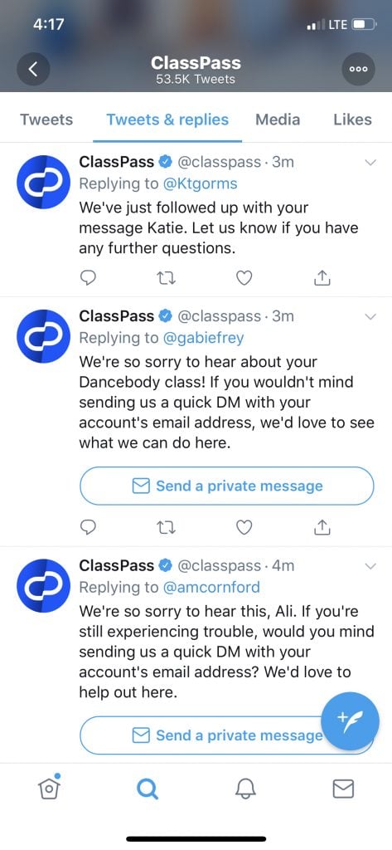This screenshot has height=850, width=392.
Task: Retweet the Dancebody class reply tweet
Action: point(167,526)
